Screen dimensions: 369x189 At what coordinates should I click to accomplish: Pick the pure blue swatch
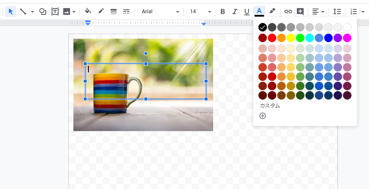coord(328,38)
